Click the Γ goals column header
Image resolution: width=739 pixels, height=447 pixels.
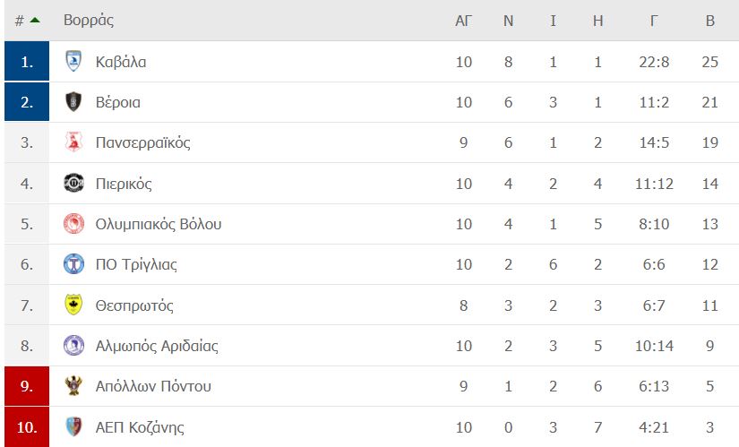tap(654, 21)
